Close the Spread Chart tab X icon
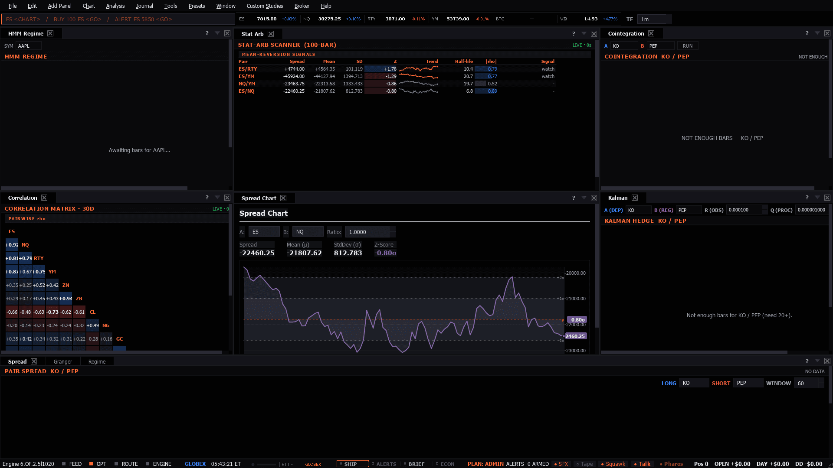This screenshot has height=468, width=833. point(283,198)
